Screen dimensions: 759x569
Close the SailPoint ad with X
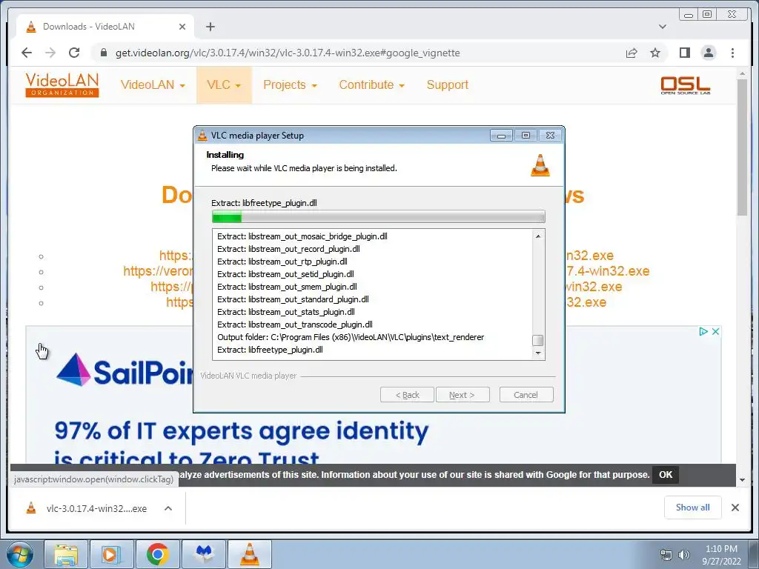point(715,331)
